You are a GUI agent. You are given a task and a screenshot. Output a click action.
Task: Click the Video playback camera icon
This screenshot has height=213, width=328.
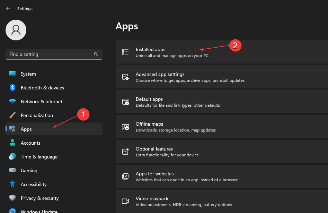125,201
